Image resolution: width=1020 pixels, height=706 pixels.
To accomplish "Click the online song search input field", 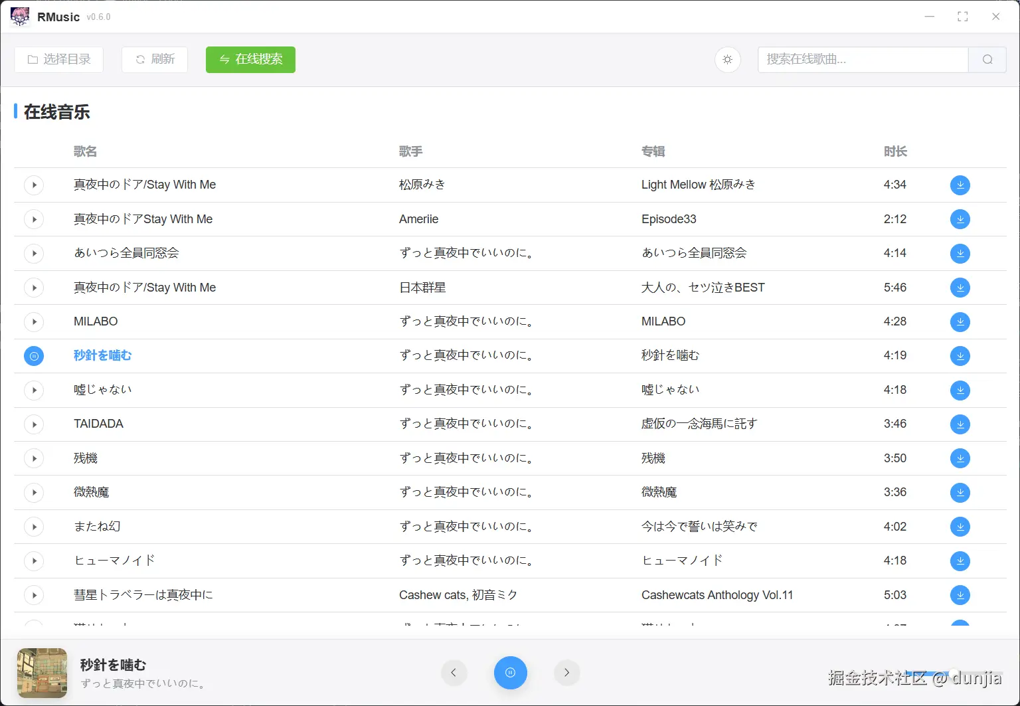I will click(x=863, y=60).
